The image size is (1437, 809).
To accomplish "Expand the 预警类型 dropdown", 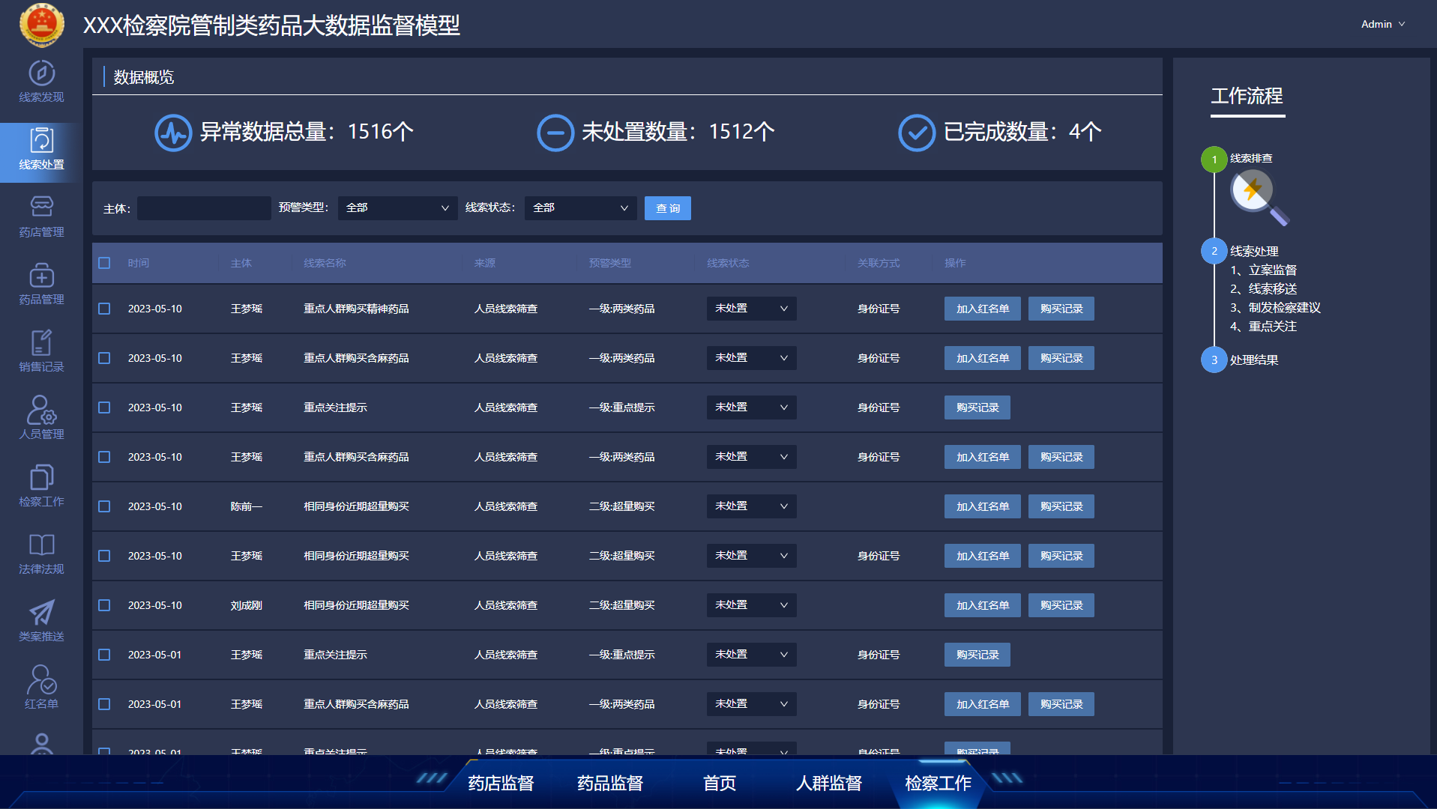I will coord(397,208).
